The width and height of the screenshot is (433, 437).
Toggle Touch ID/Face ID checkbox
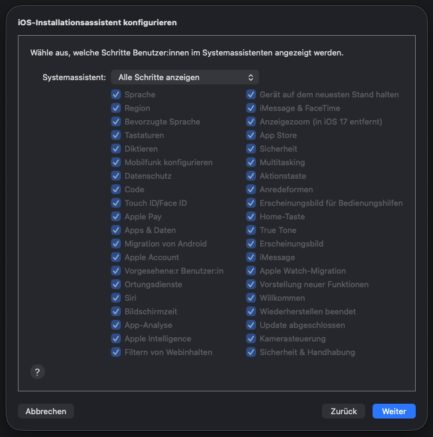pos(116,203)
